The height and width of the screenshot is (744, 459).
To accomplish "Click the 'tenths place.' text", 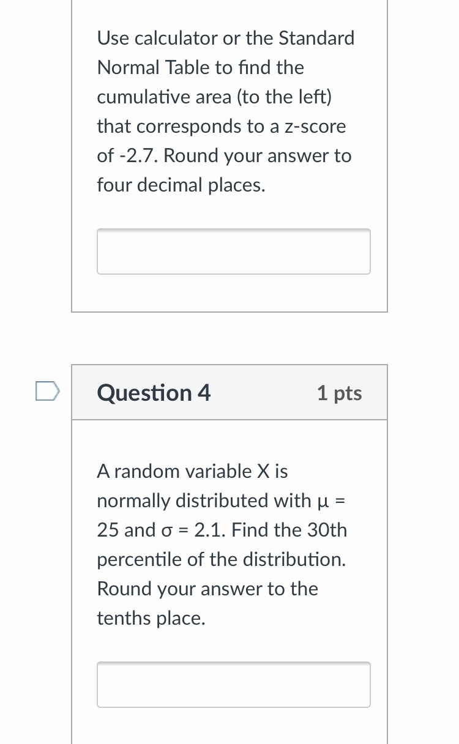I will pyautogui.click(x=151, y=618).
